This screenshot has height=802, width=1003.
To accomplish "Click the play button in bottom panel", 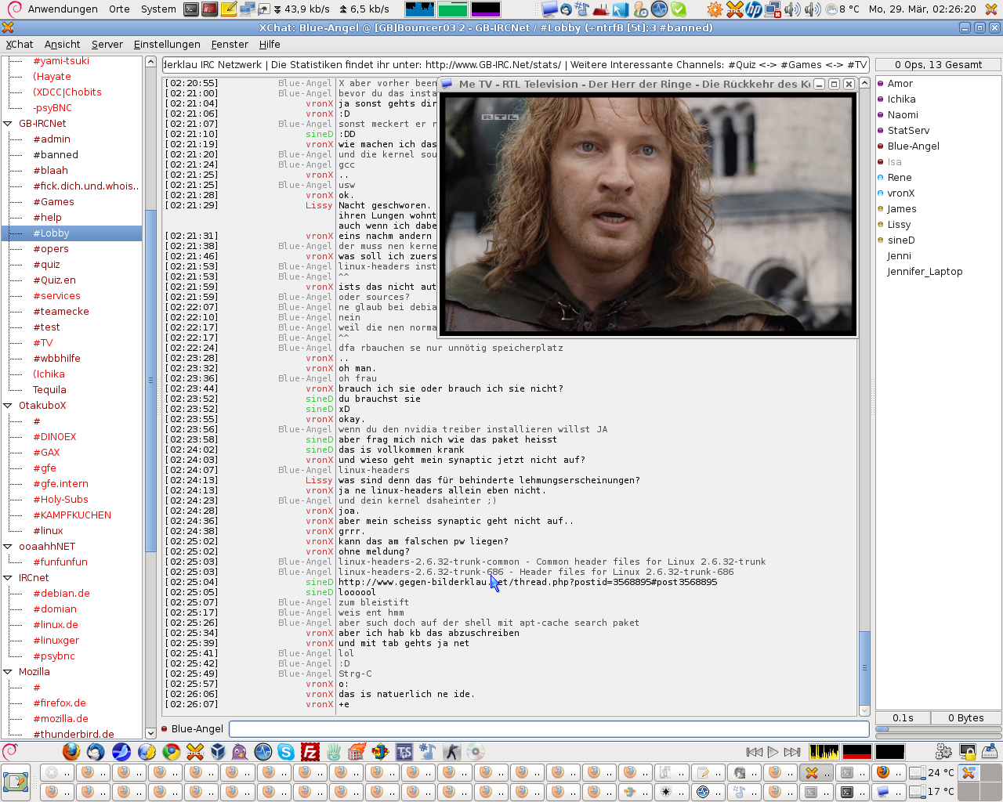I will 773,752.
